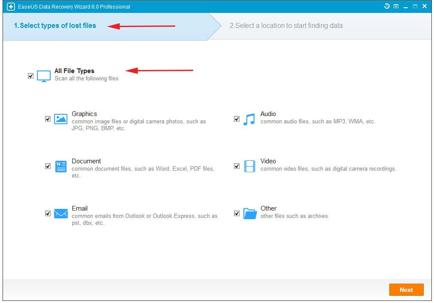The width and height of the screenshot is (434, 303).
Task: Click the EaseUS app logo icon
Action: (x=11, y=7)
